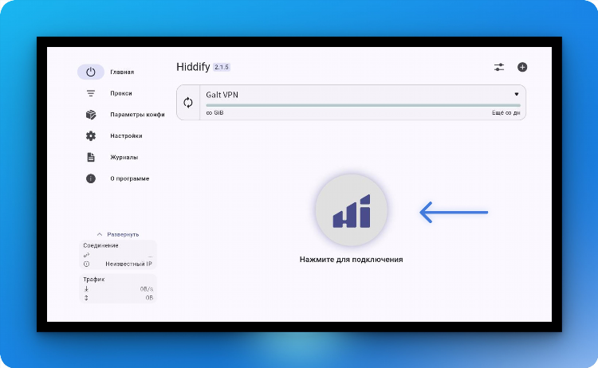Click the Ещё ∞ дн remaining label
Image resolution: width=598 pixels, height=368 pixels.
506,113
